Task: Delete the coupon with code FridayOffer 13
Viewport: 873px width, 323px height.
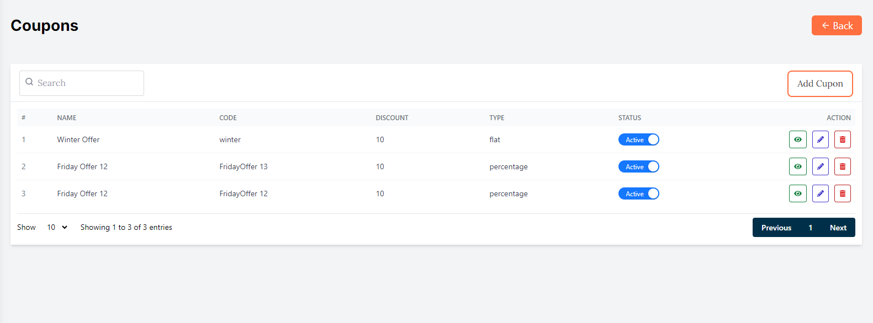Action: tap(842, 166)
